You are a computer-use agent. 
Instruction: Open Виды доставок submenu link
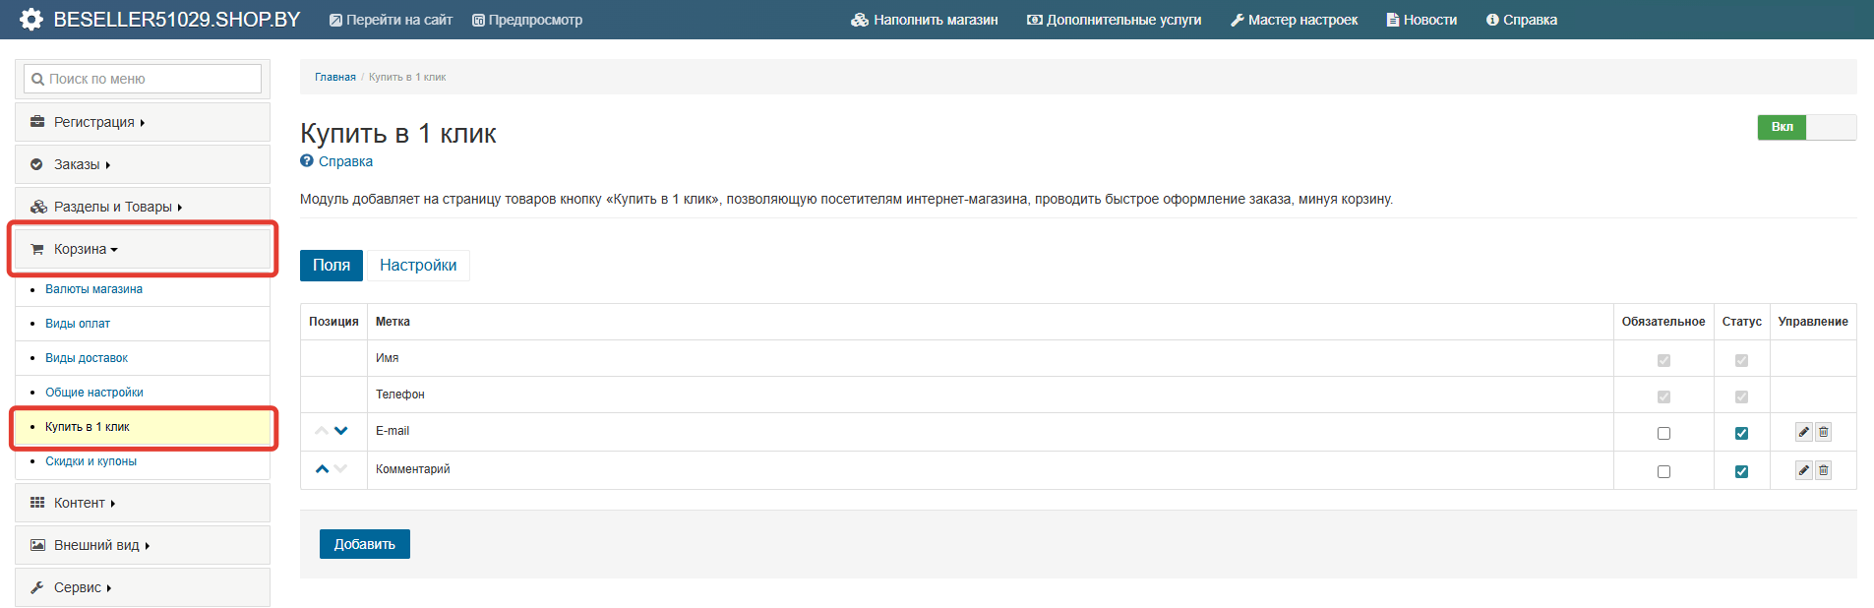coord(87,358)
